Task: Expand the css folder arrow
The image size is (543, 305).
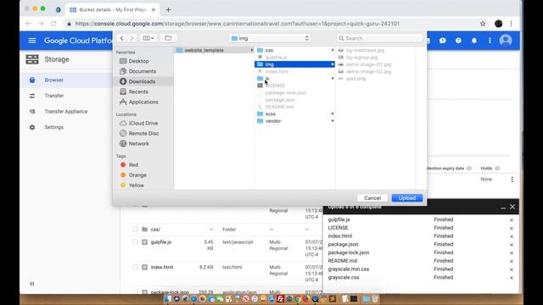Action: 333,50
